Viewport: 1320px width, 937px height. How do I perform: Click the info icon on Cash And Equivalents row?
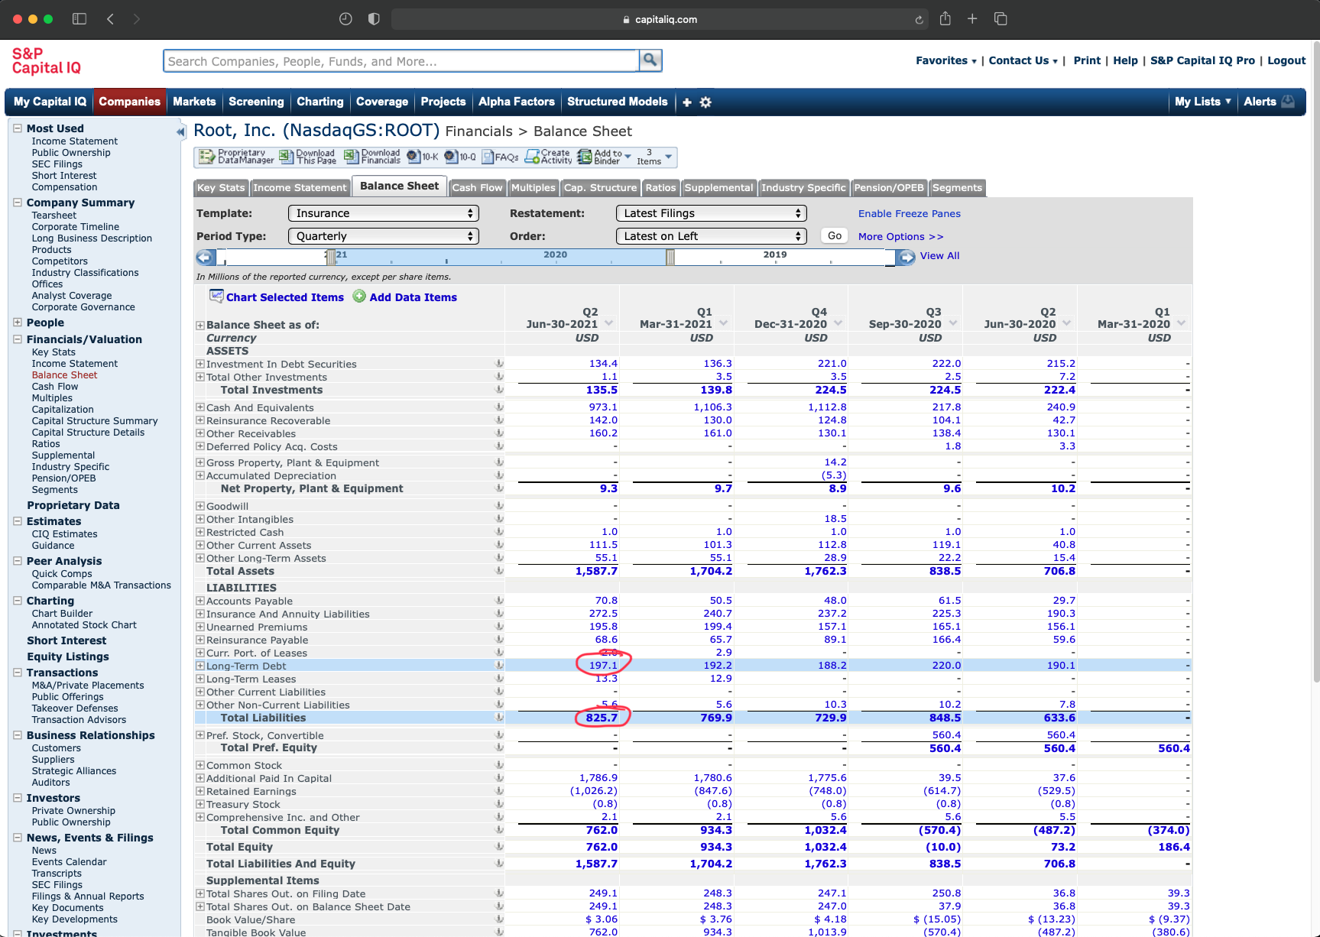click(x=499, y=407)
